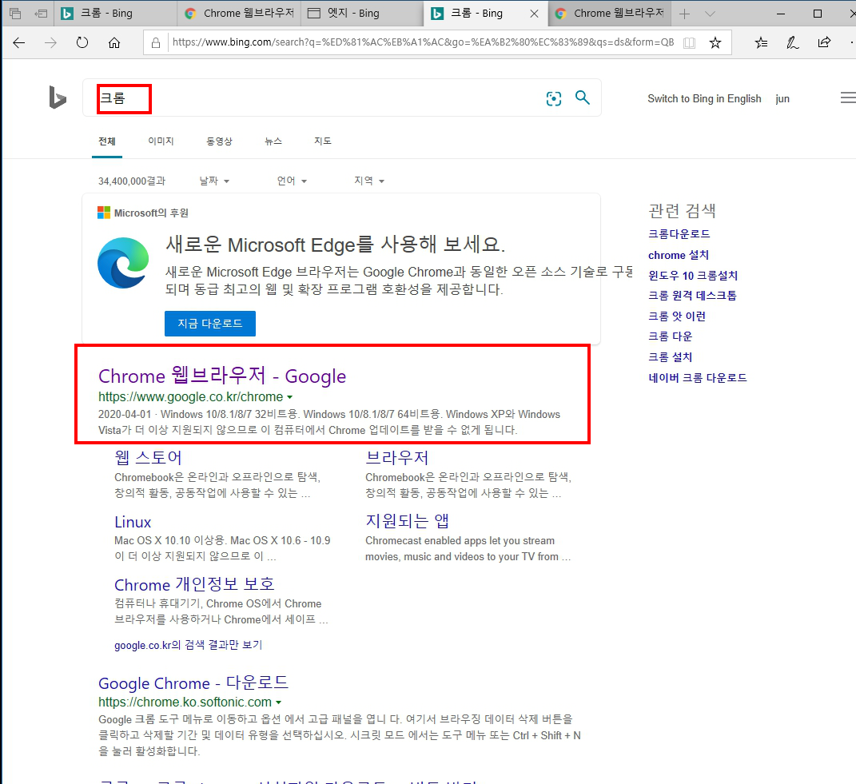Click related search 크롬 다운
The width and height of the screenshot is (856, 784).
pos(670,337)
